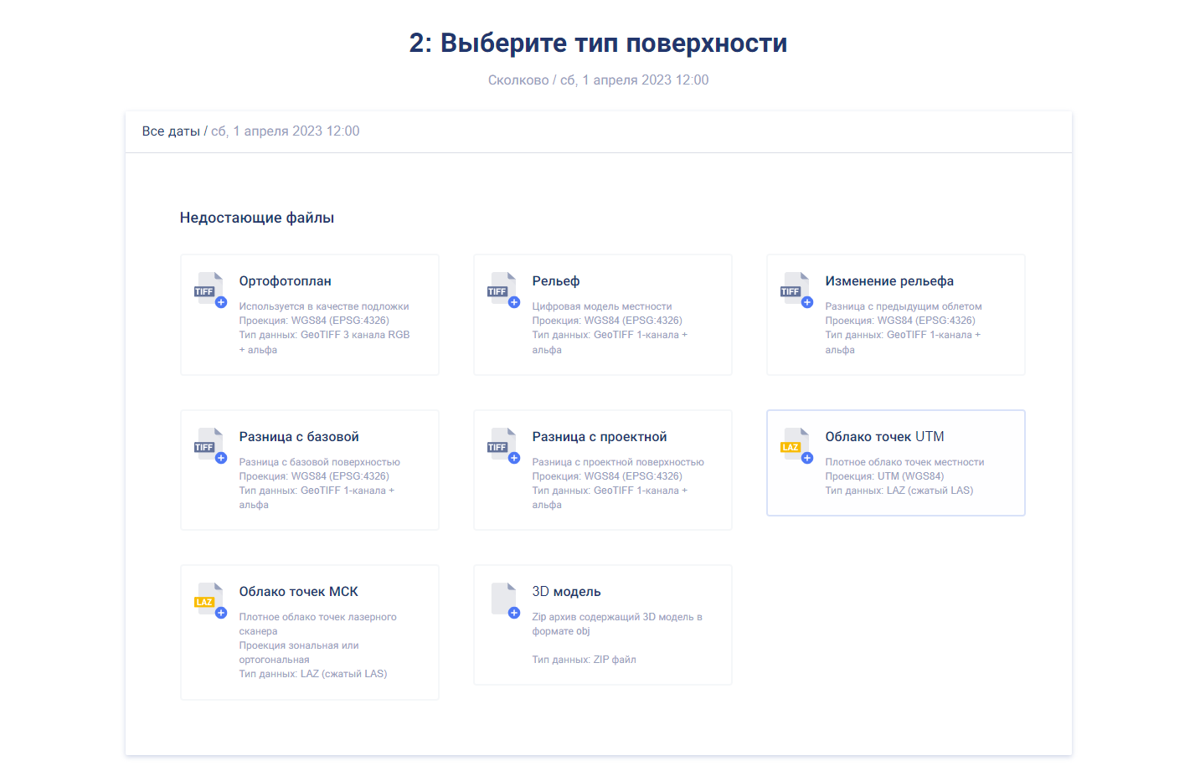
Task: Click the TIFF icon for Разница с проектной
Action: [503, 445]
